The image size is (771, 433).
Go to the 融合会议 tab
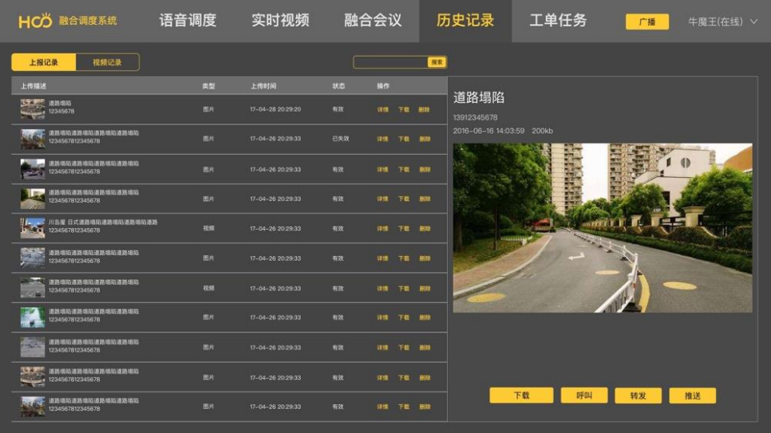373,21
